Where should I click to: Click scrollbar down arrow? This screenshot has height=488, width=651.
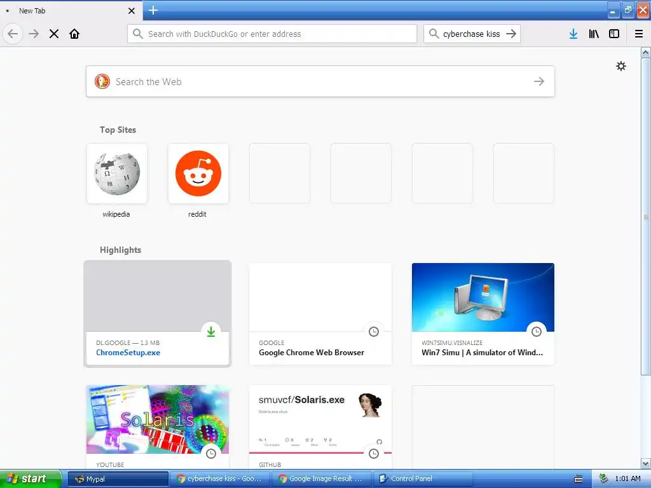[x=645, y=463]
